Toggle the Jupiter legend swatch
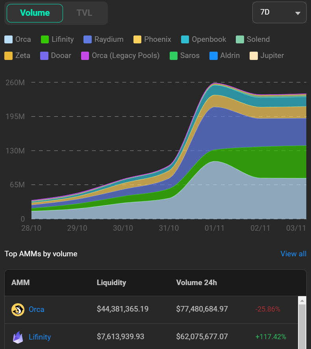This screenshot has width=311, height=349. tap(254, 56)
